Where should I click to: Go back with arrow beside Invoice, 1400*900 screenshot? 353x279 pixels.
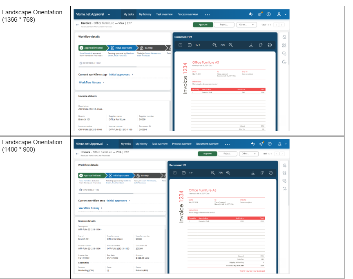click(77, 154)
